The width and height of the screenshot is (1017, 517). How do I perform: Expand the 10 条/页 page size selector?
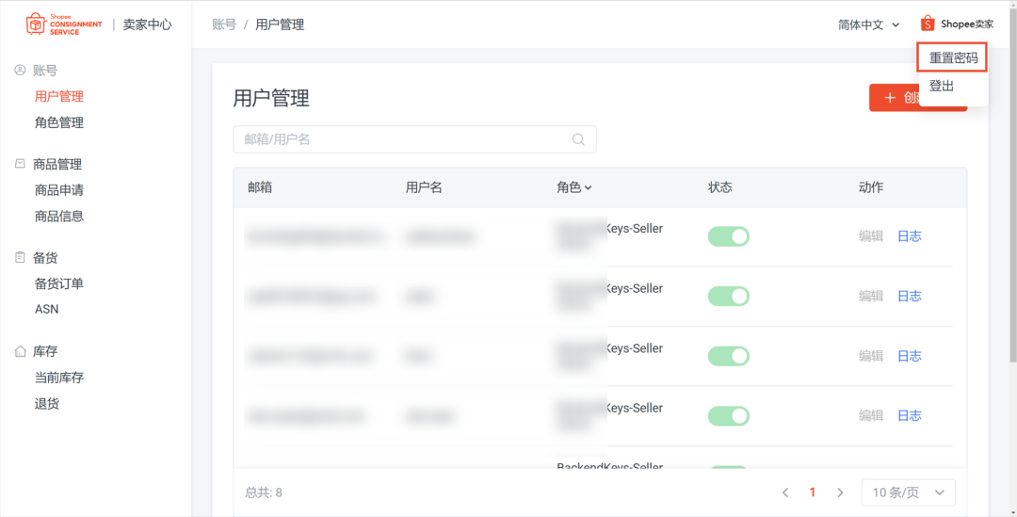coord(908,493)
